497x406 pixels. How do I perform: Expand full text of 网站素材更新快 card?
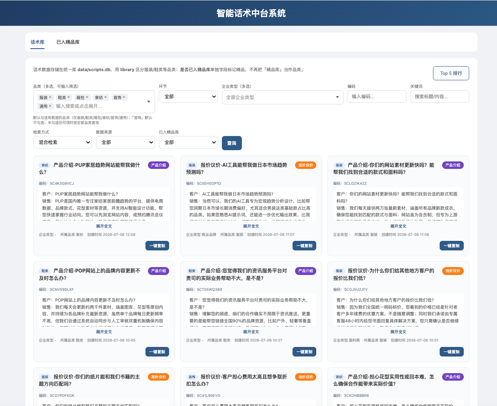[x=398, y=226]
